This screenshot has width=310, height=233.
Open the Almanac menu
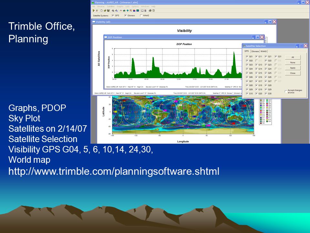[101, 6]
